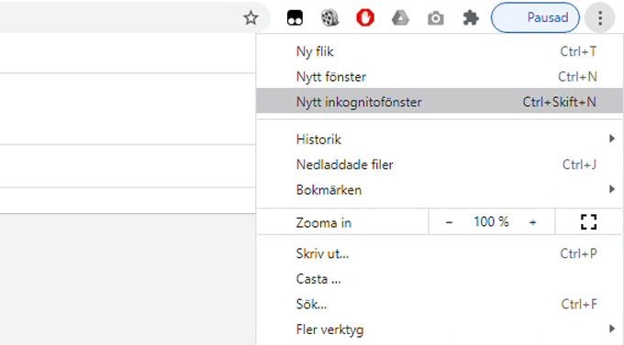Choose Nytt fönster menu entry

(x=440, y=77)
